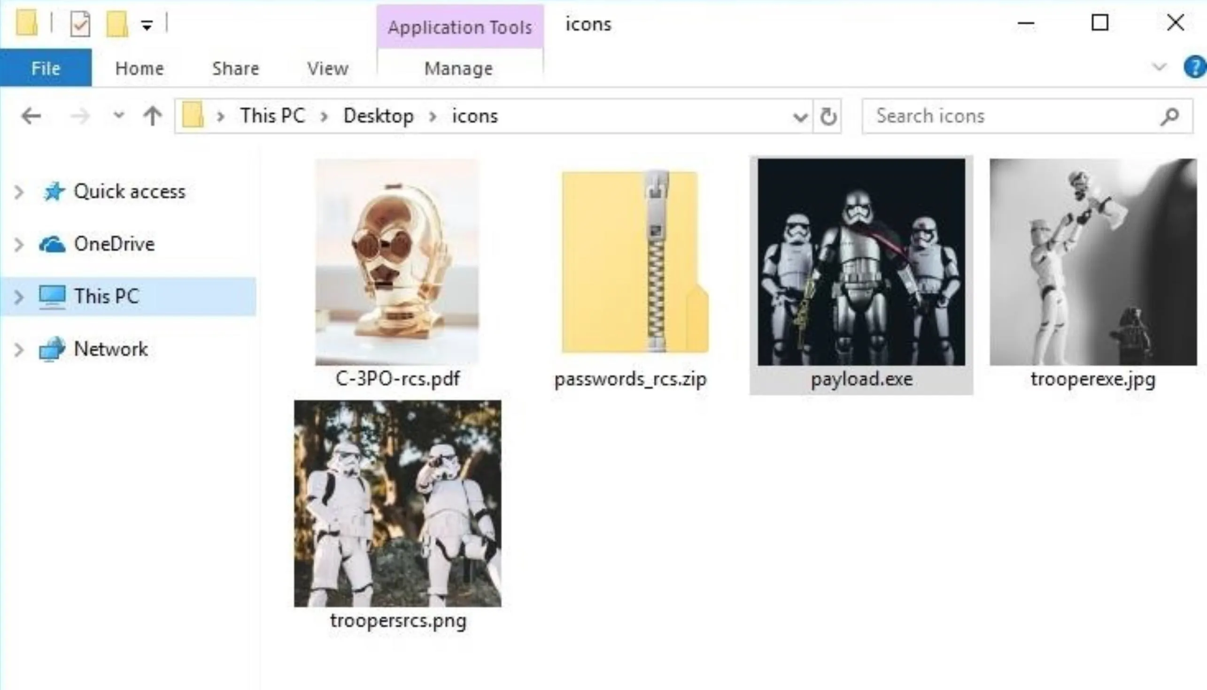The width and height of the screenshot is (1207, 690).
Task: Click the magnifier search icon
Action: click(x=1169, y=116)
